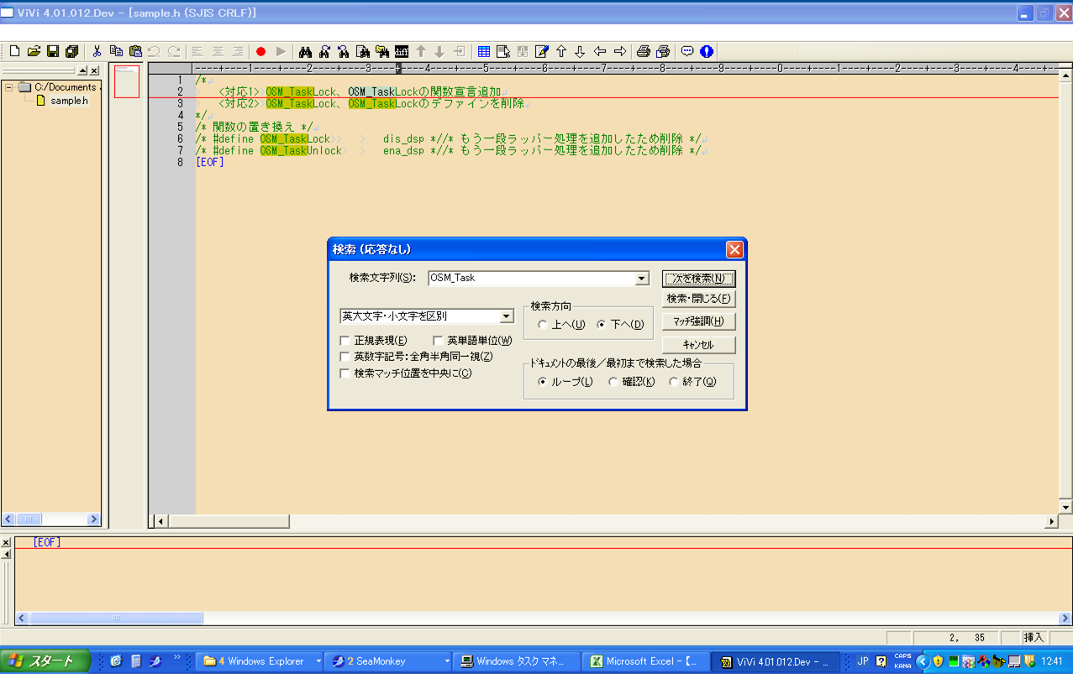Click the blue grid table icon

484,52
